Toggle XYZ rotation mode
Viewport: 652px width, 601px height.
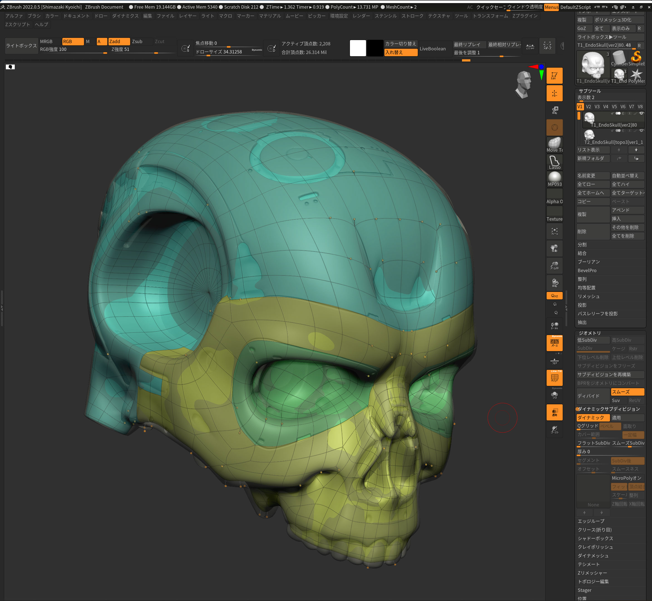click(x=554, y=296)
